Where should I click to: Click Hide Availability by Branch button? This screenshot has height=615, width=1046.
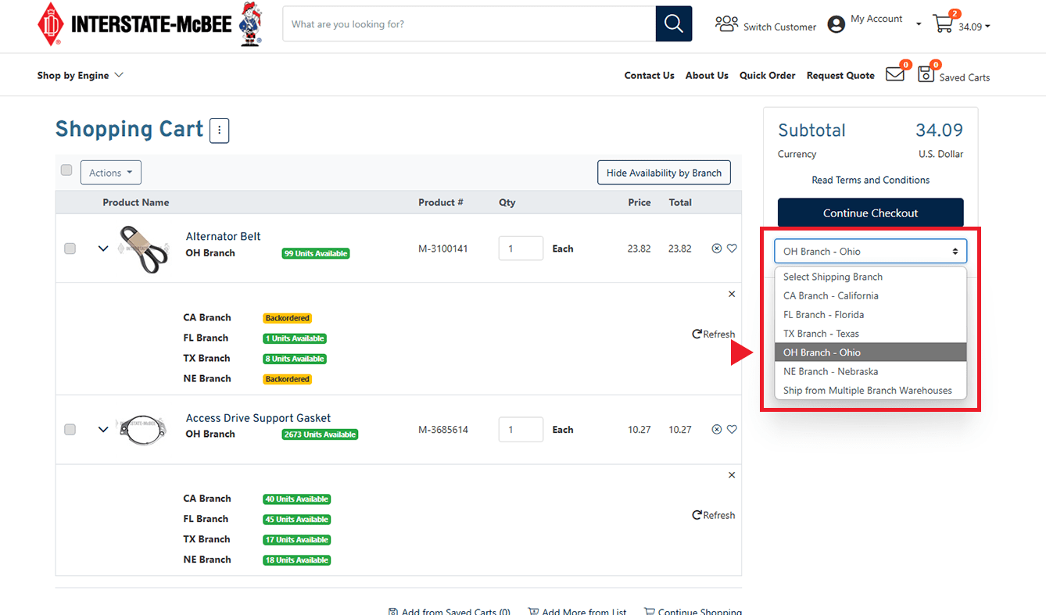664,173
